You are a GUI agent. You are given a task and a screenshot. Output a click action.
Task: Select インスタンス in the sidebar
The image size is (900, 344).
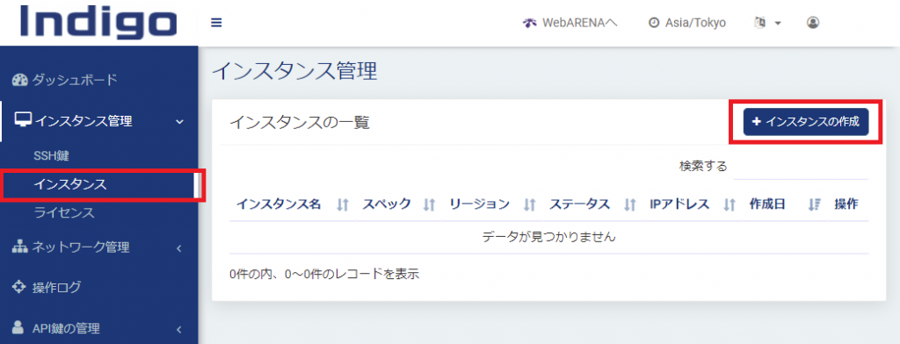click(69, 184)
